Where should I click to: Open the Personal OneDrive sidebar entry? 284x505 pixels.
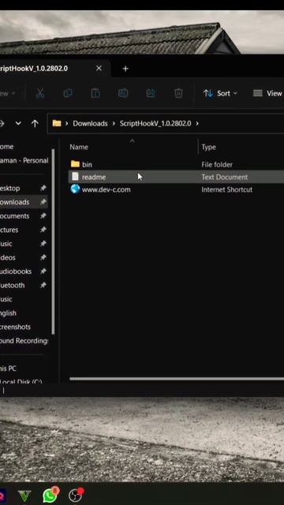pos(24,160)
